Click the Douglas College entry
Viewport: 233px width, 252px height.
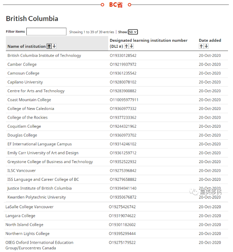pyautogui.click(x=22, y=135)
